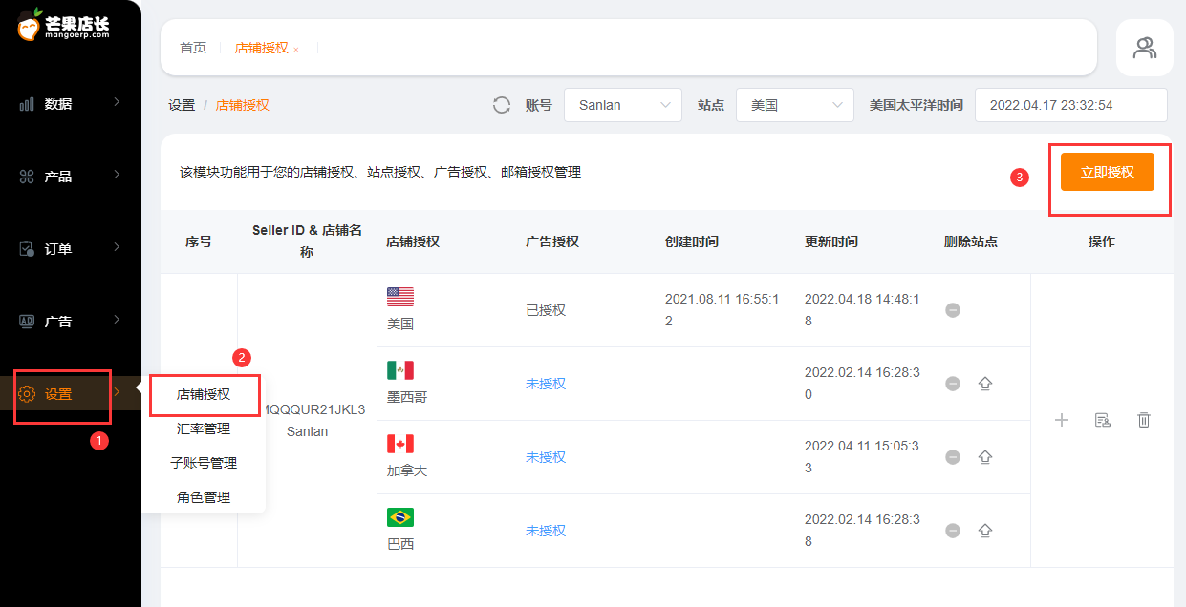Image resolution: width=1186 pixels, height=607 pixels.
Task: Close the 店铺授权 tab
Action: [296, 49]
